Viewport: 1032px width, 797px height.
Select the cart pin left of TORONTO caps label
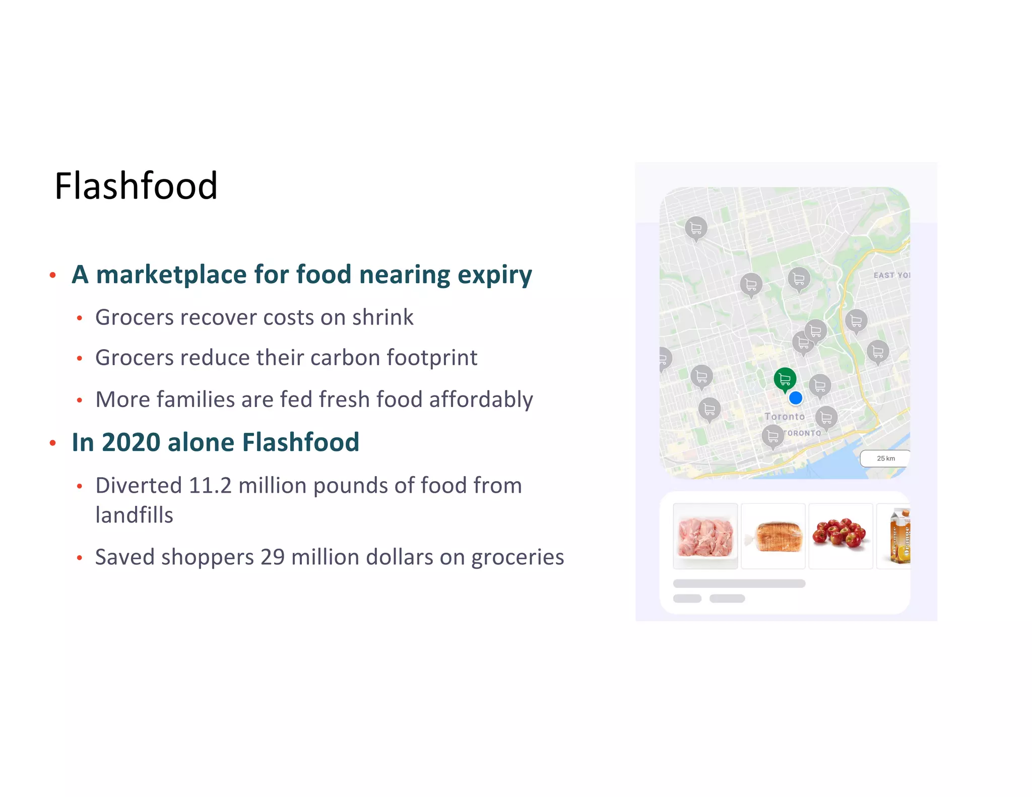772,436
